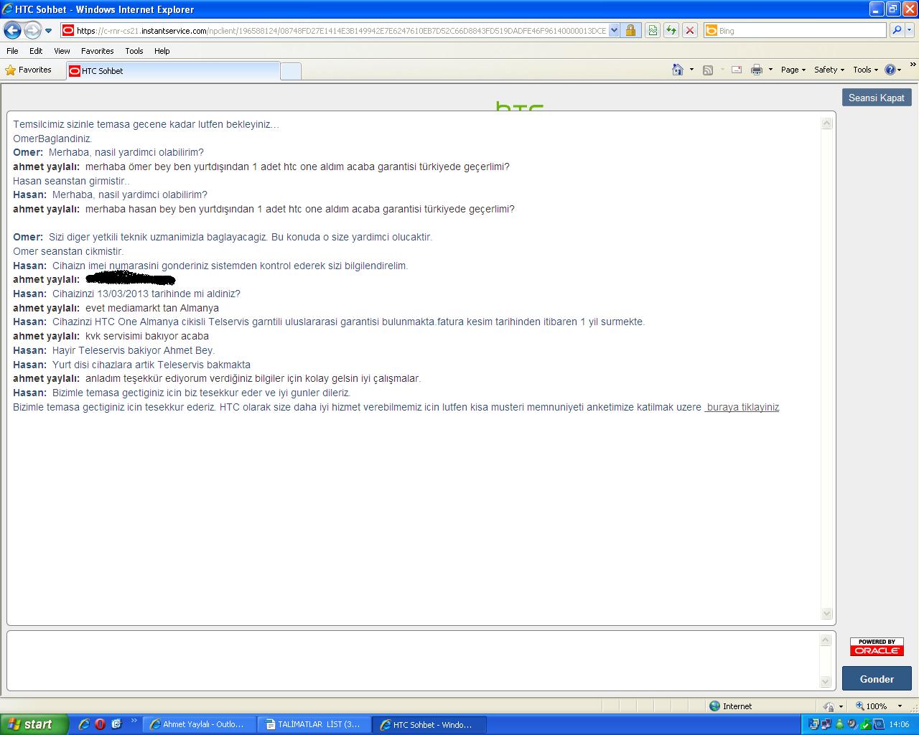Click the chat log scrollbar down arrow
The width and height of the screenshot is (919, 735).
tap(826, 614)
